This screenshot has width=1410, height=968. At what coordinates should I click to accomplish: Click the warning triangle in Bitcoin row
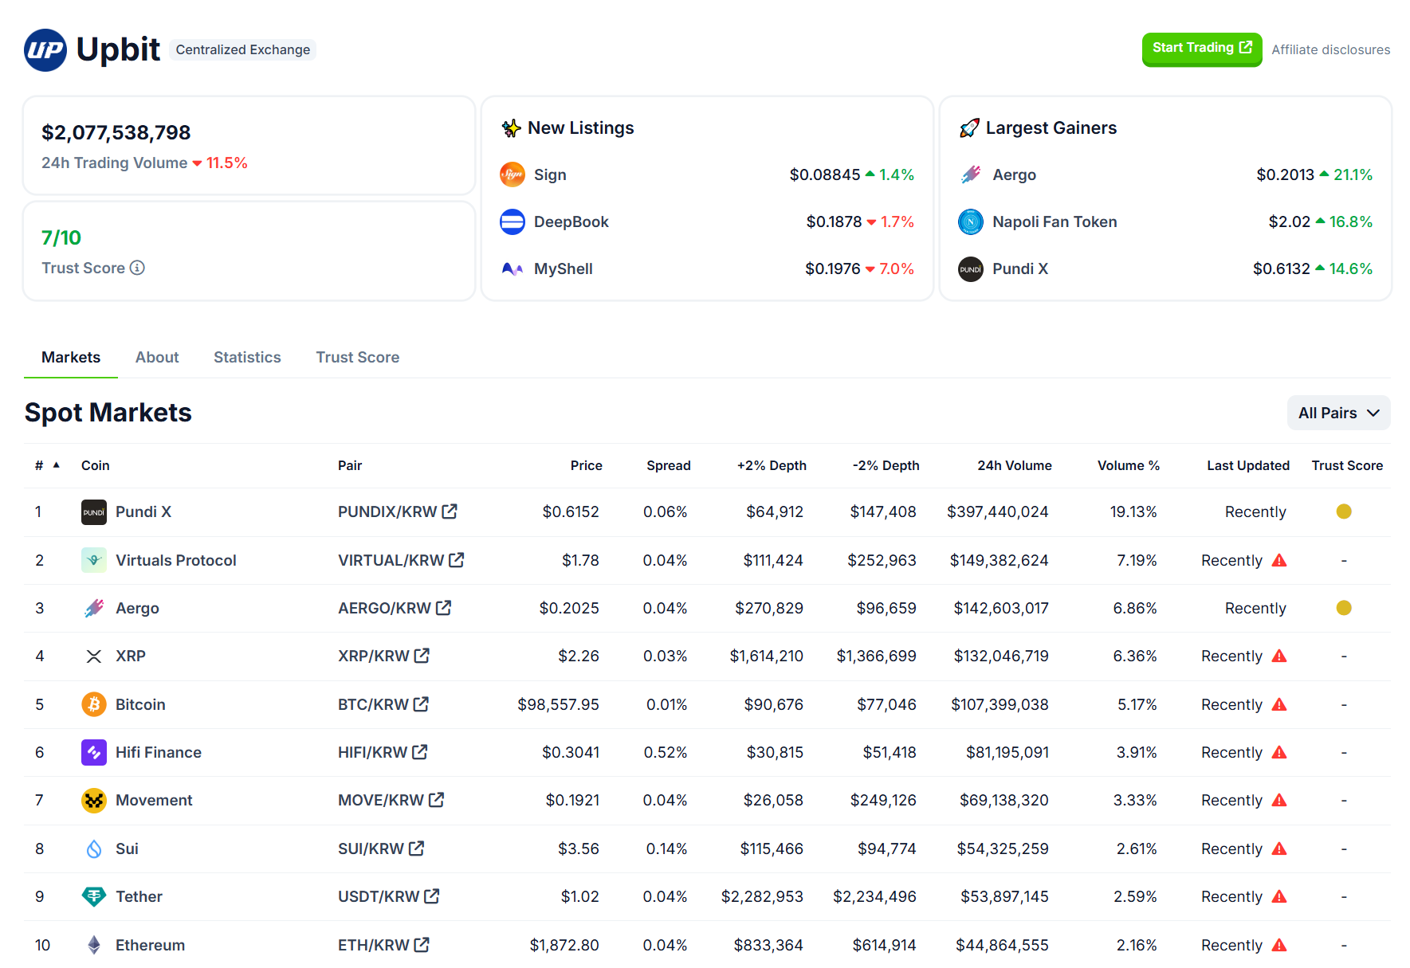click(1279, 704)
